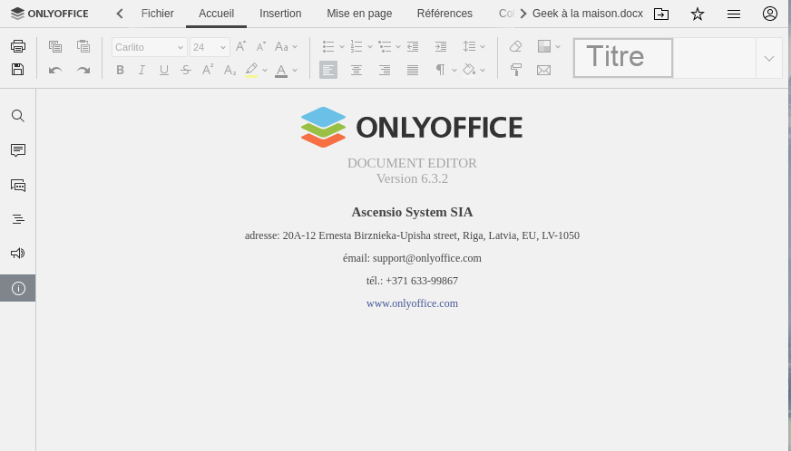This screenshot has width=791, height=451.
Task: Open Mise en page tab
Action: point(359,14)
